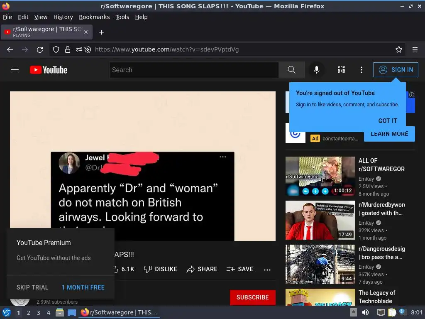
Task: Open the History menu
Action: tap(63, 17)
